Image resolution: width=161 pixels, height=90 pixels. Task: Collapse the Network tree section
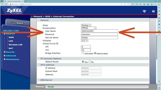coord(5,34)
